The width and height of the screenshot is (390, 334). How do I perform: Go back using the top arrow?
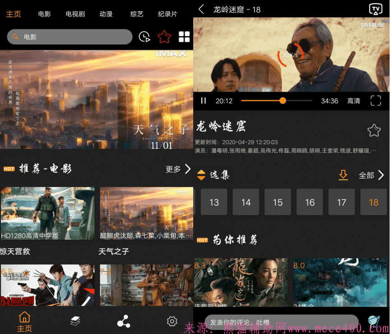pos(201,9)
